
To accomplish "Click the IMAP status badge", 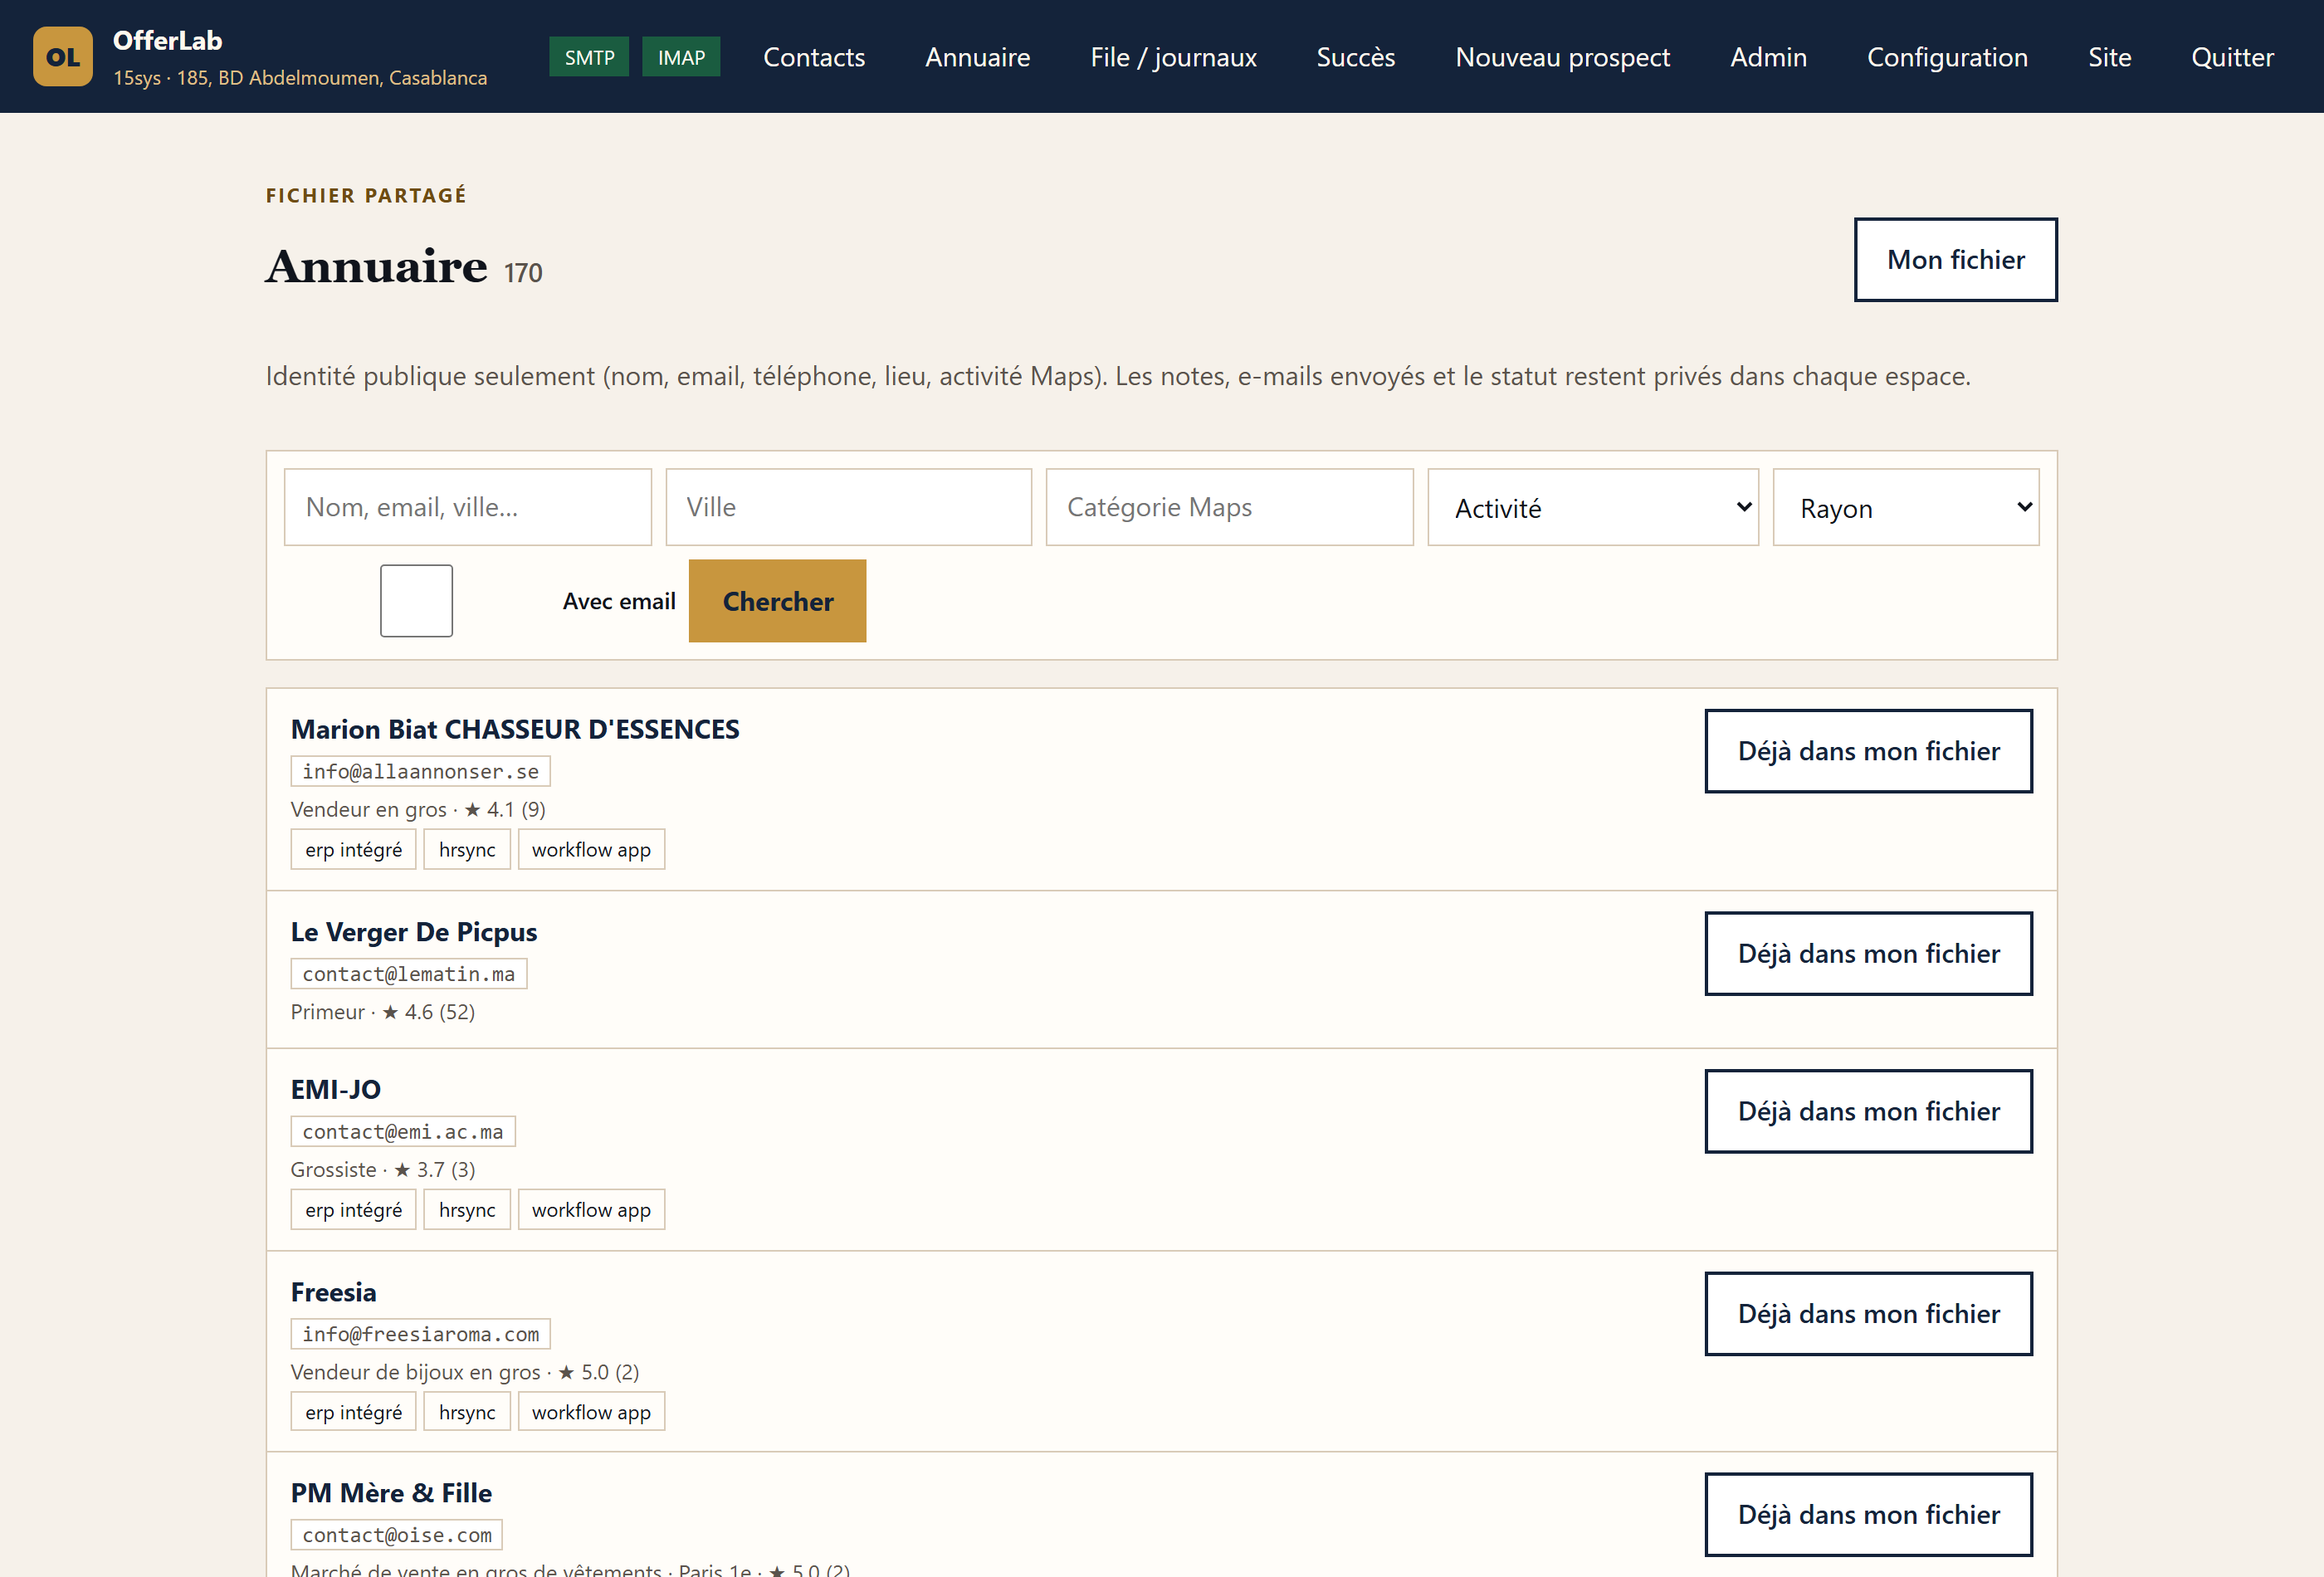I will 681,57.
